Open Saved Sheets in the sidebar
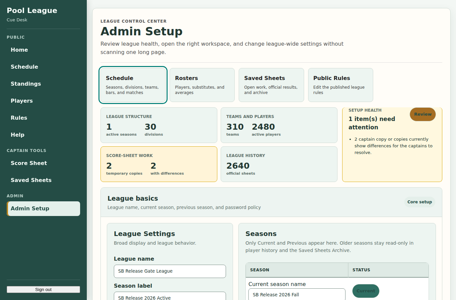Screen dimensions: 456x300 (43, 180)
